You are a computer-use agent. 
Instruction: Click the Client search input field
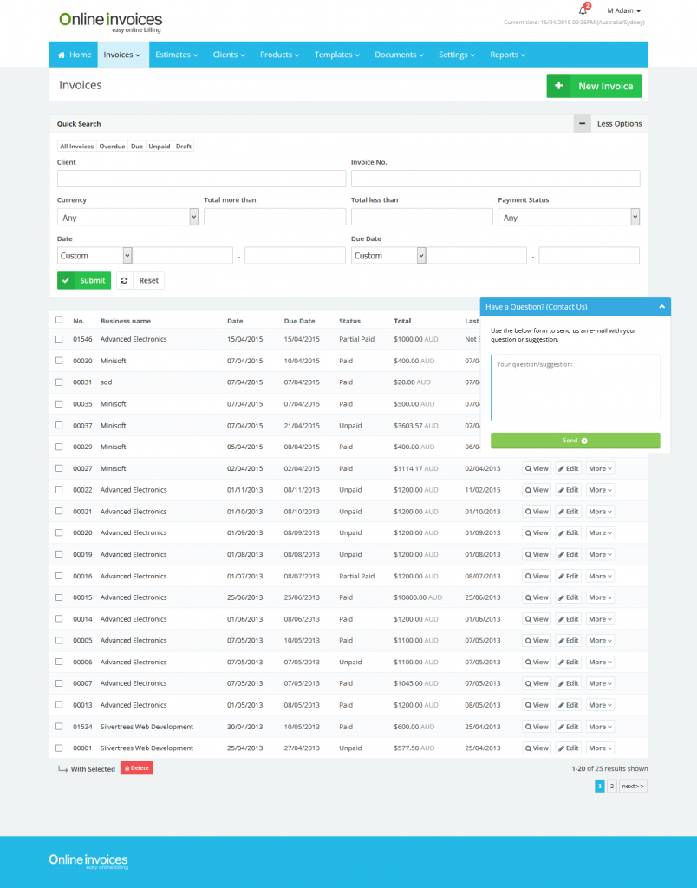201,179
